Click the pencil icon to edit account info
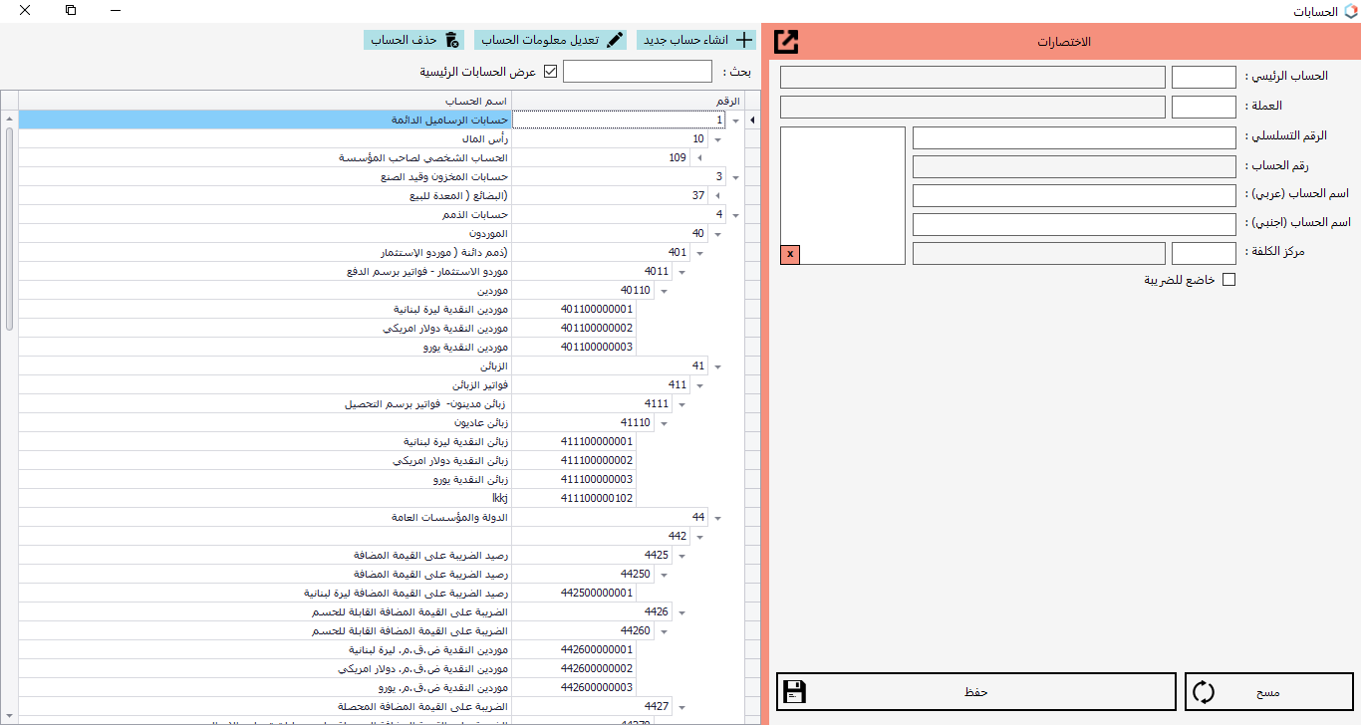 615,40
